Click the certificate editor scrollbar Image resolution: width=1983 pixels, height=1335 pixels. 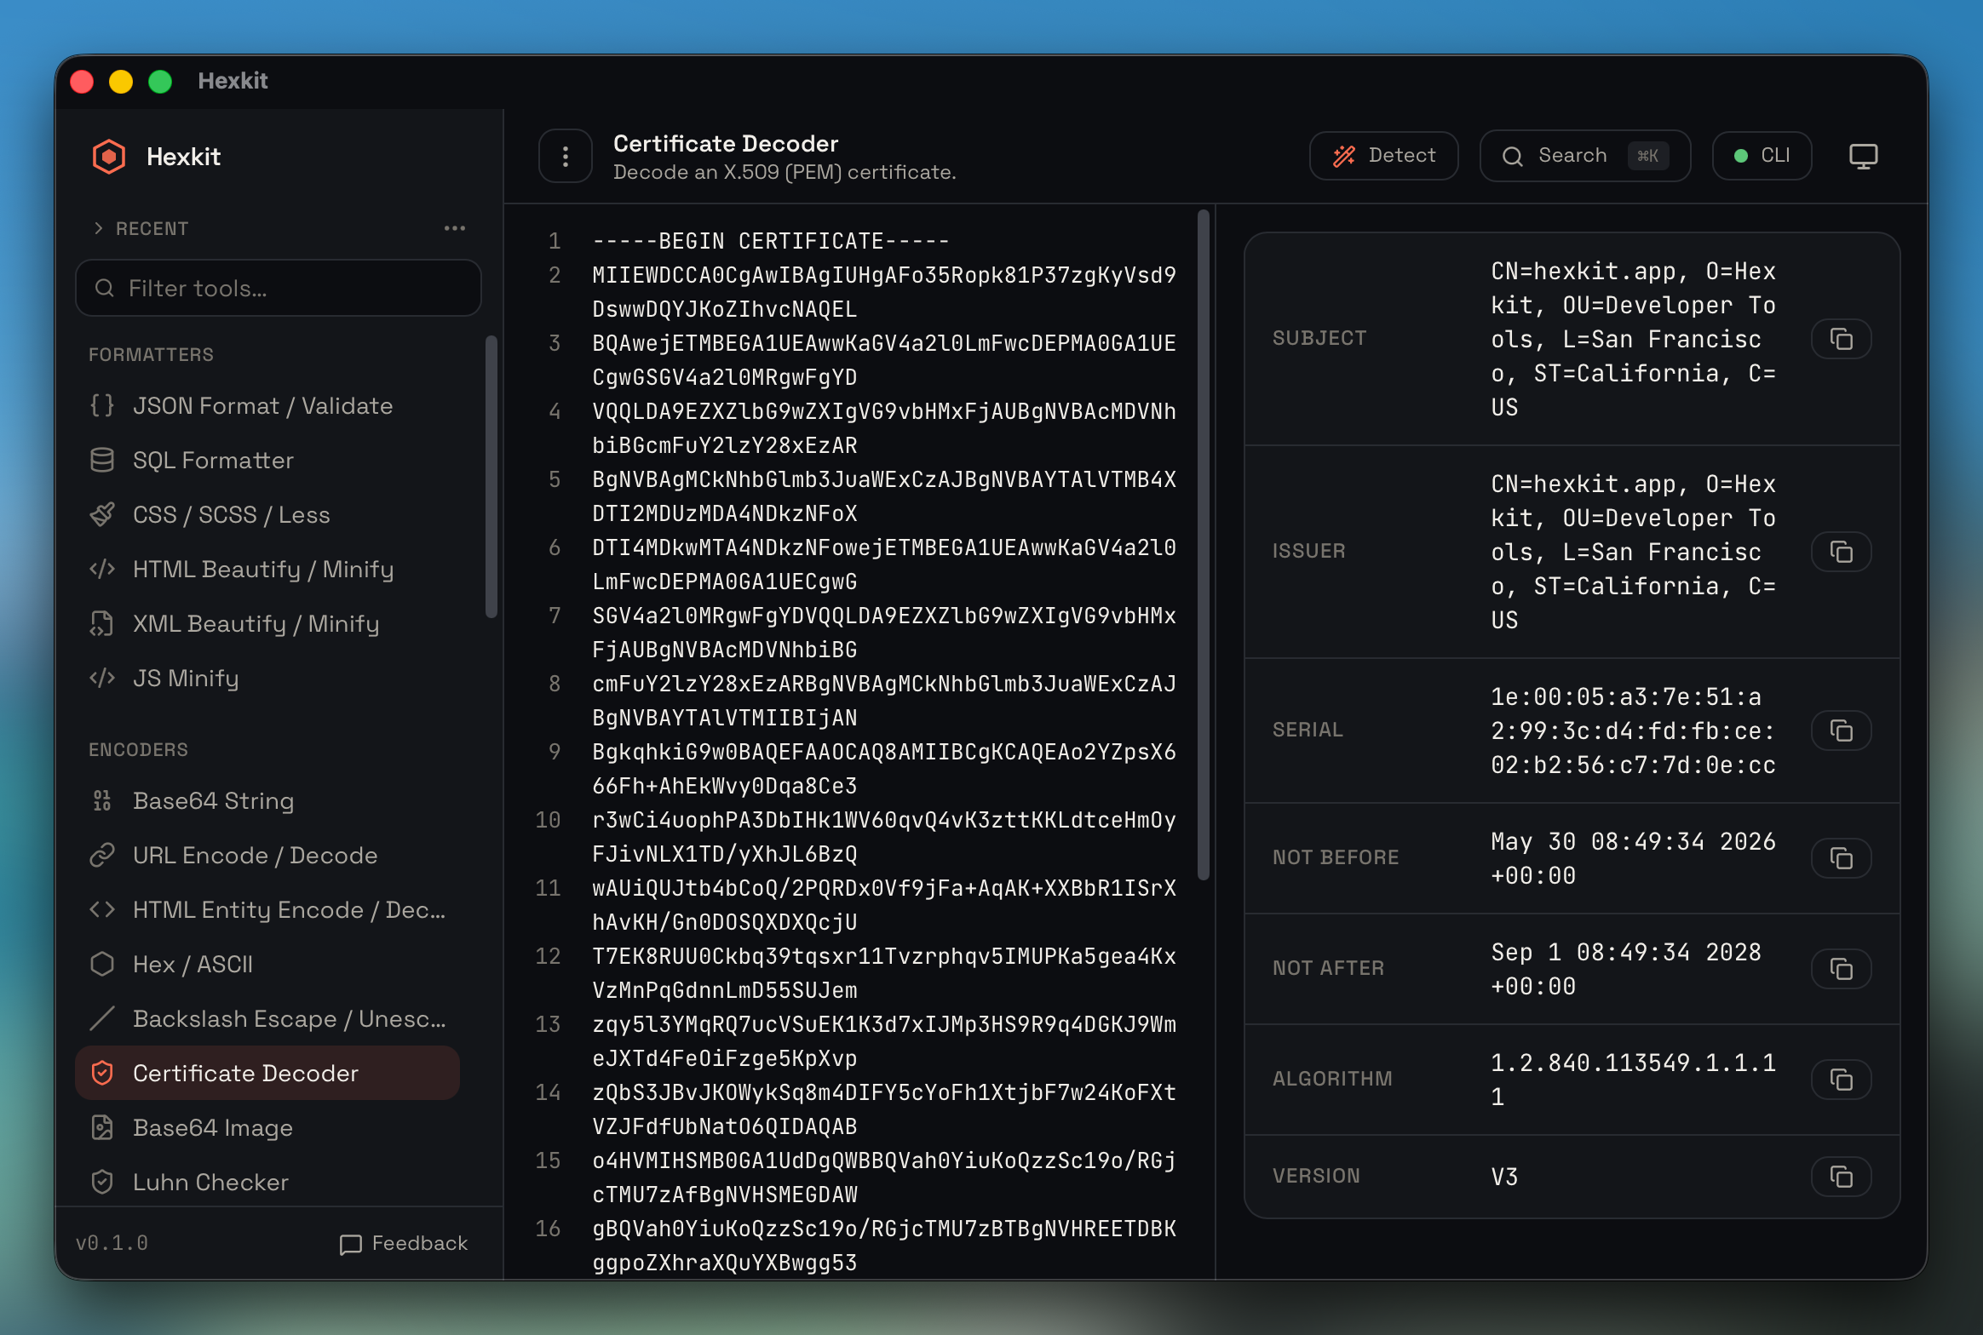(1203, 545)
